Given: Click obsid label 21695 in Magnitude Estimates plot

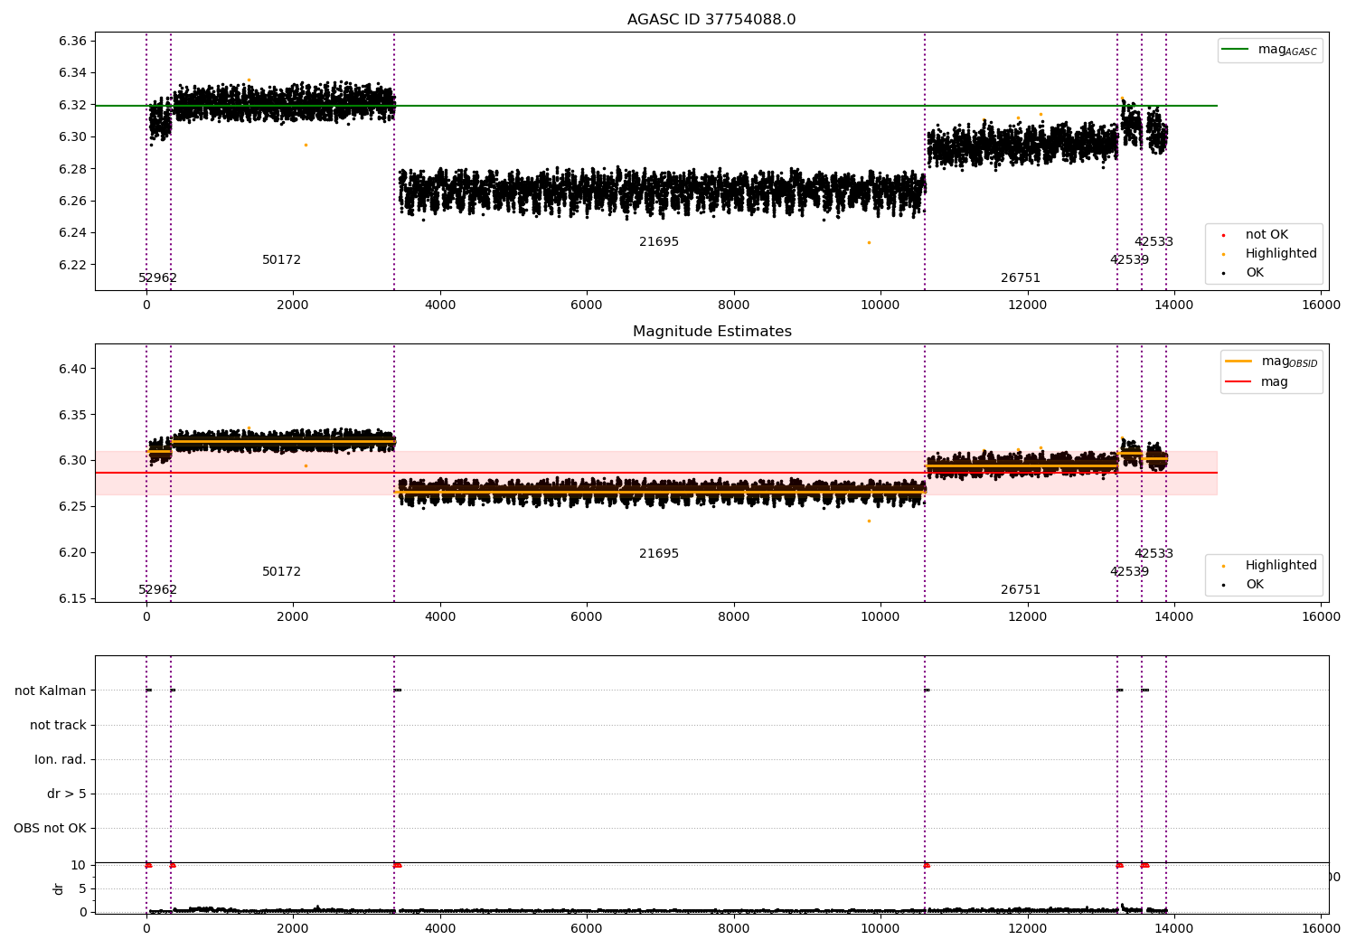Looking at the screenshot, I should point(659,554).
